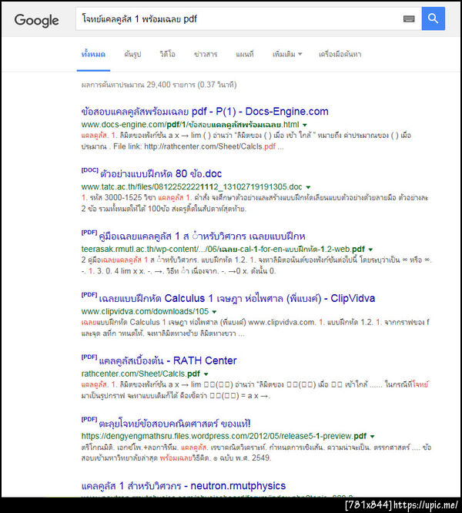The width and height of the screenshot is (462, 513).
Task: Click the Google logo
Action: pos(37,20)
